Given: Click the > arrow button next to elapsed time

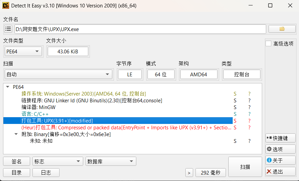Looking at the screenshot, I should click(x=189, y=173).
